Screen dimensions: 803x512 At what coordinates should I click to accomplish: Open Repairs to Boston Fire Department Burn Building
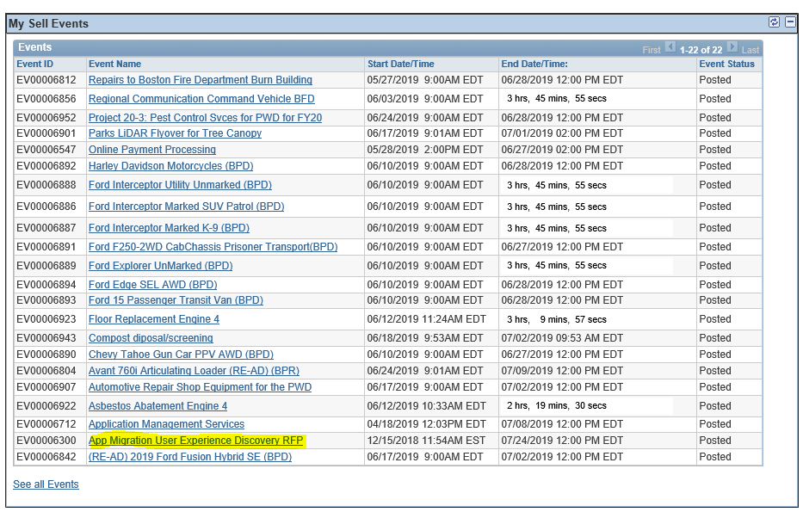(x=200, y=80)
